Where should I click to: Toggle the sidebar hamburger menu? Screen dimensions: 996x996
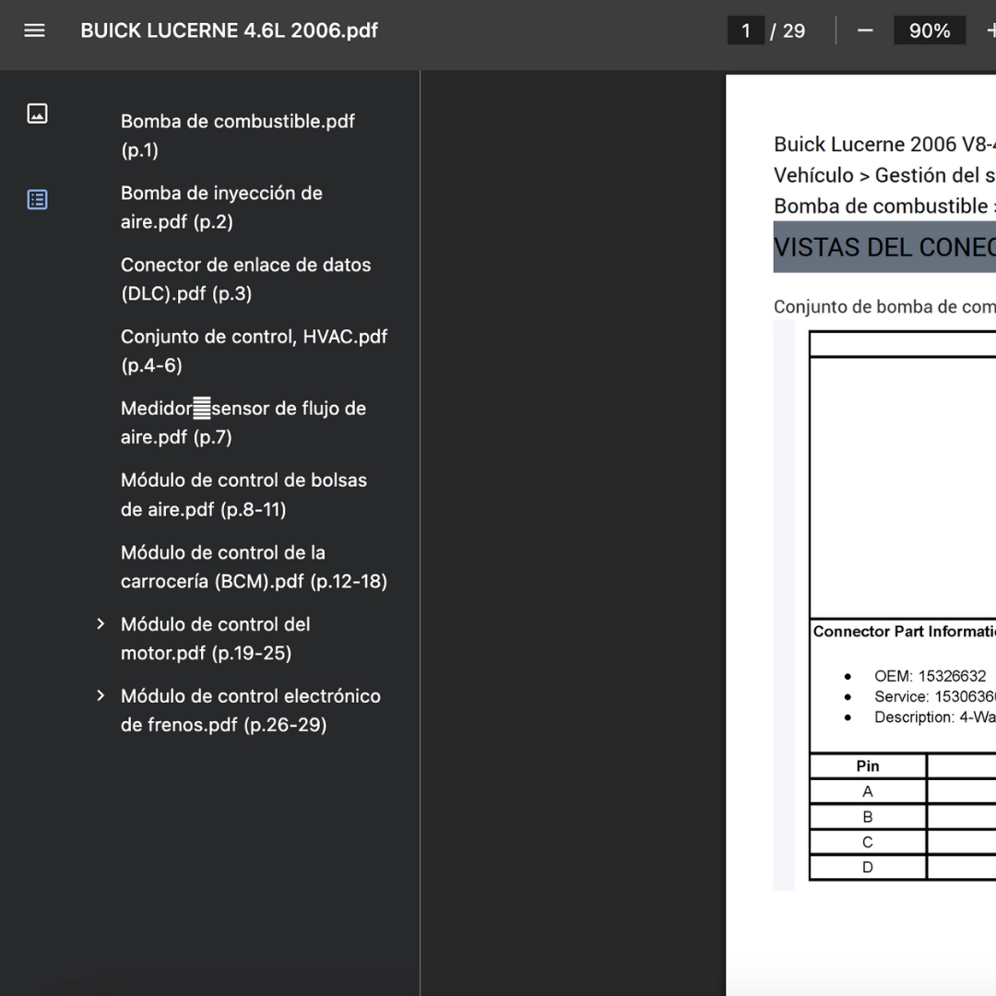tap(34, 30)
